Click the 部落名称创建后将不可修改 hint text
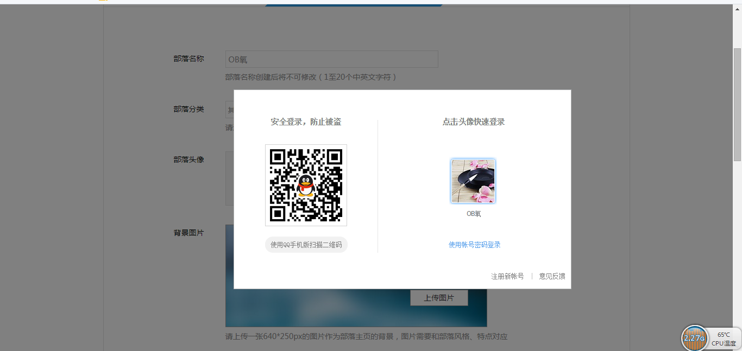This screenshot has width=742, height=351. [x=311, y=77]
